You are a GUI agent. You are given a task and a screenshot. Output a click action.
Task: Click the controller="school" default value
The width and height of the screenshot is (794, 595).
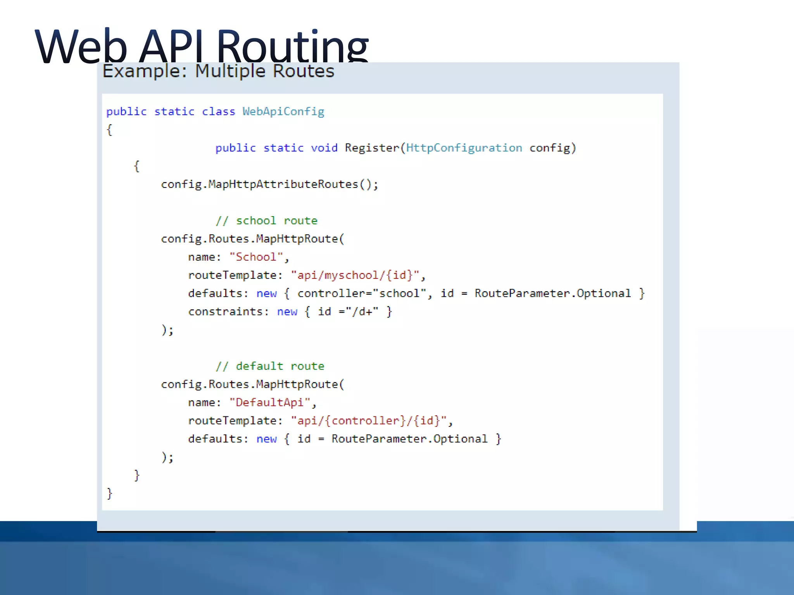pyautogui.click(x=361, y=294)
